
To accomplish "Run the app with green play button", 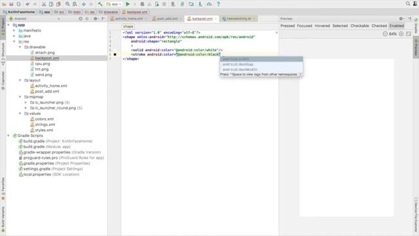I will [128, 4].
